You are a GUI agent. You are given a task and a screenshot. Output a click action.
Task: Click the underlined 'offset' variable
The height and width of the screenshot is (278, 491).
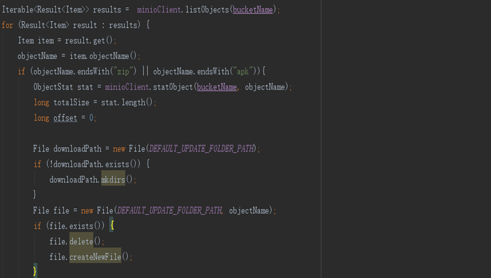click(x=65, y=118)
